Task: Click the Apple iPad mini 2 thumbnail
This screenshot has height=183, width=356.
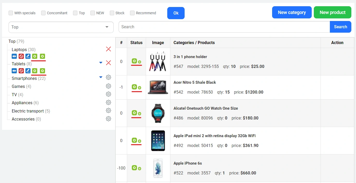Action: point(158,141)
